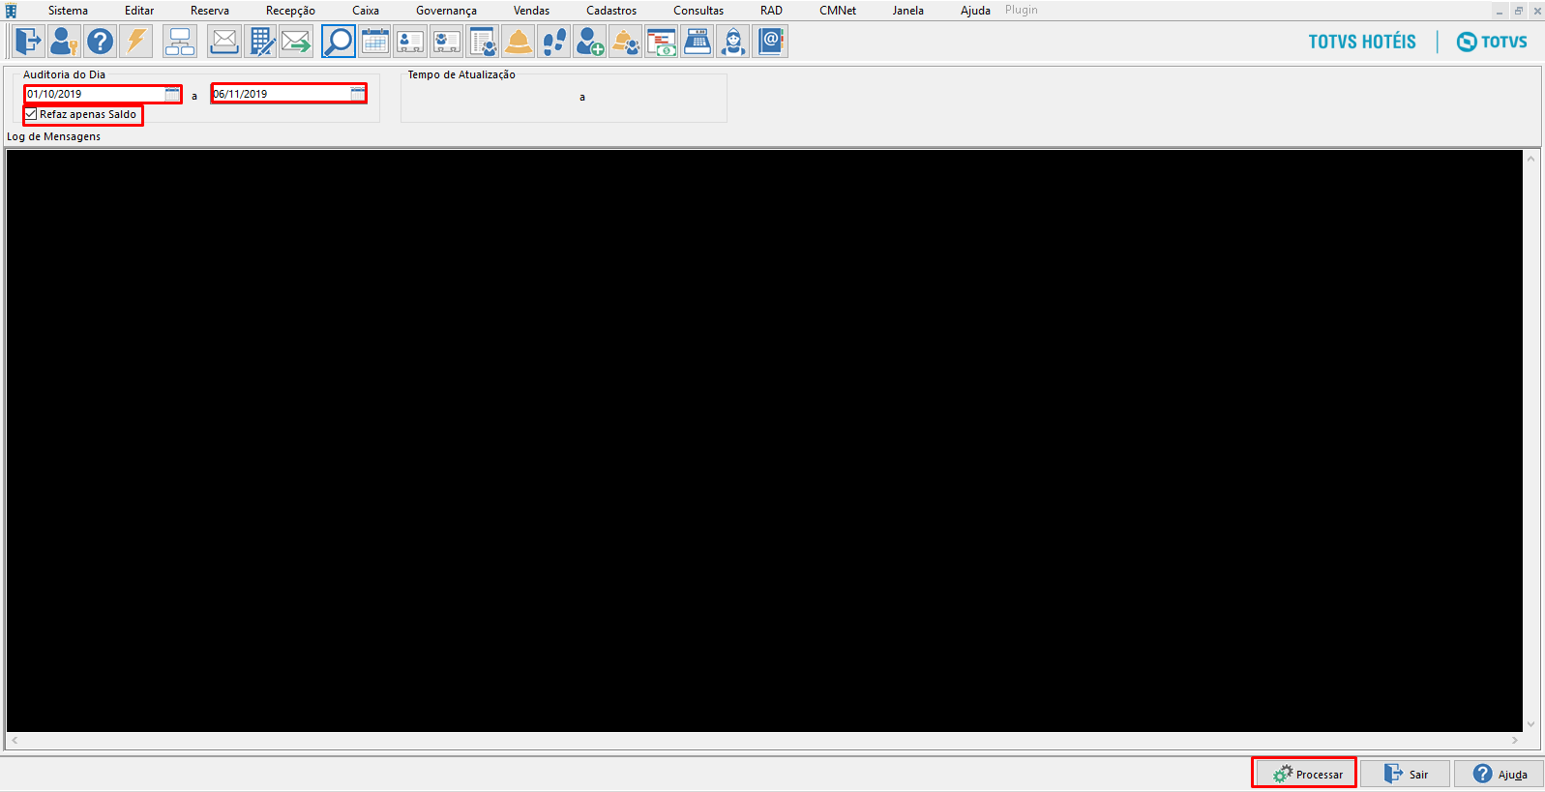Uncheck Refaz apenas Saldo checkbox

(x=32, y=114)
